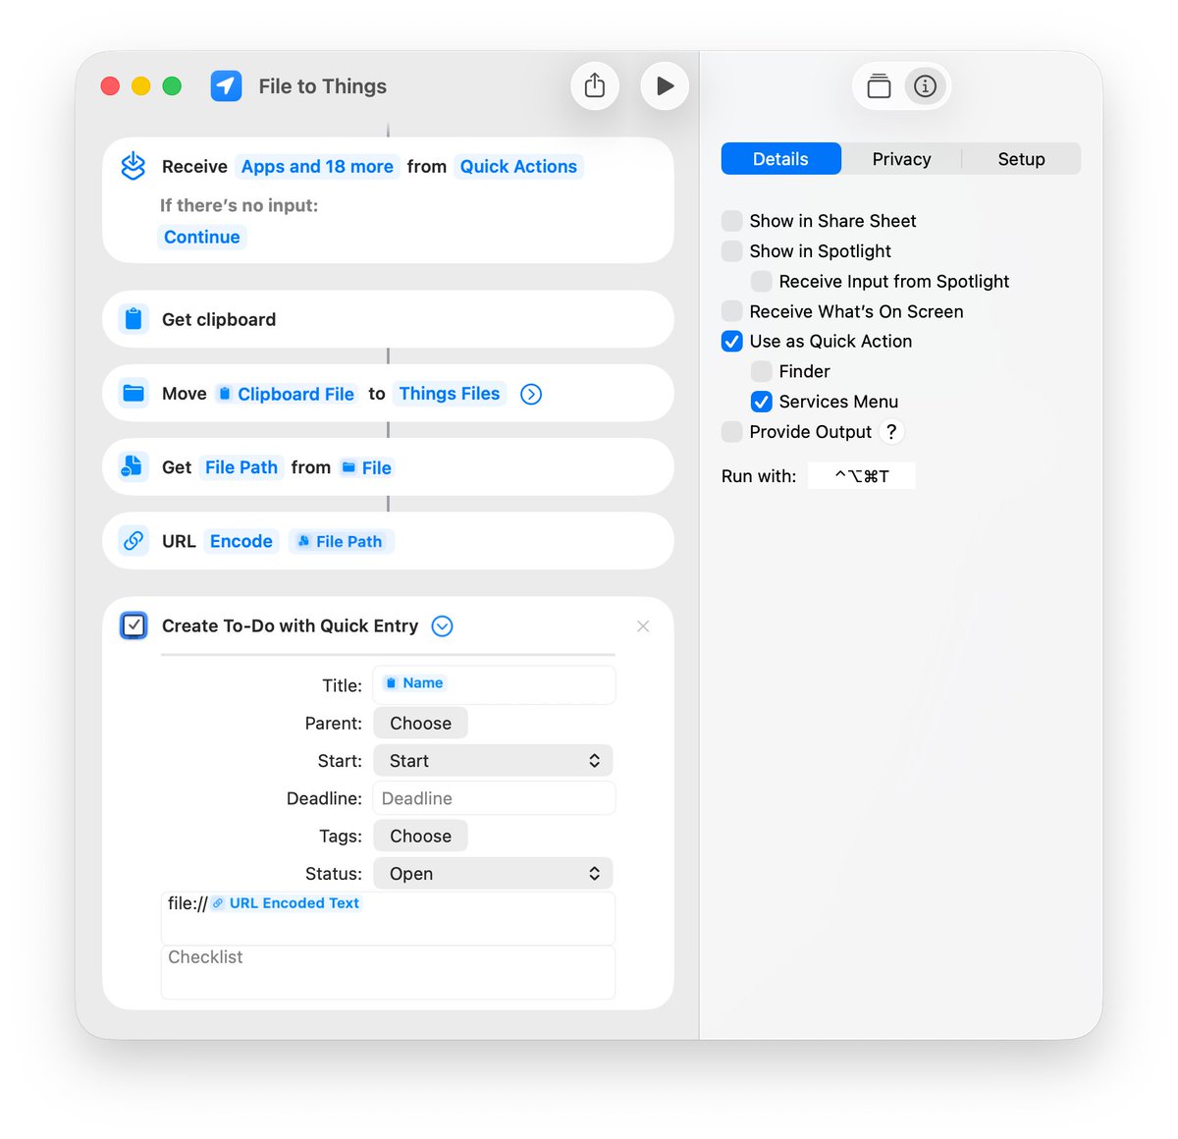Enable Receive What's On Screen
Image resolution: width=1178 pixels, height=1139 pixels.
point(732,311)
